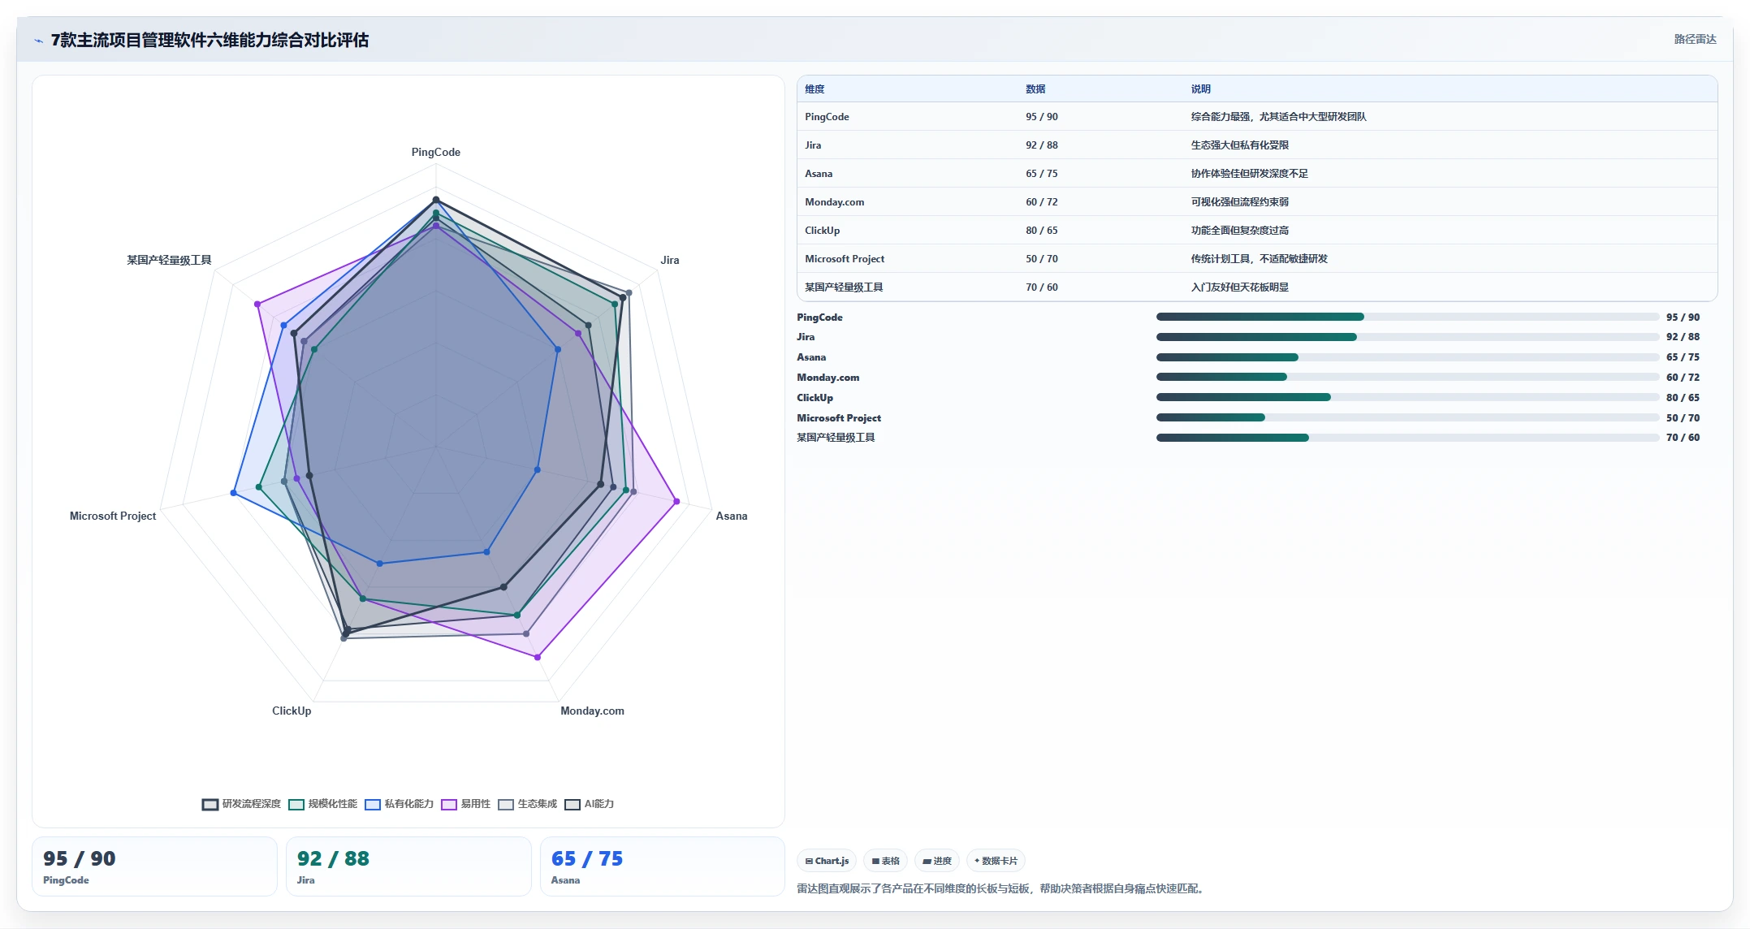Click the 65 / 75 value in table

[x=1042, y=174]
